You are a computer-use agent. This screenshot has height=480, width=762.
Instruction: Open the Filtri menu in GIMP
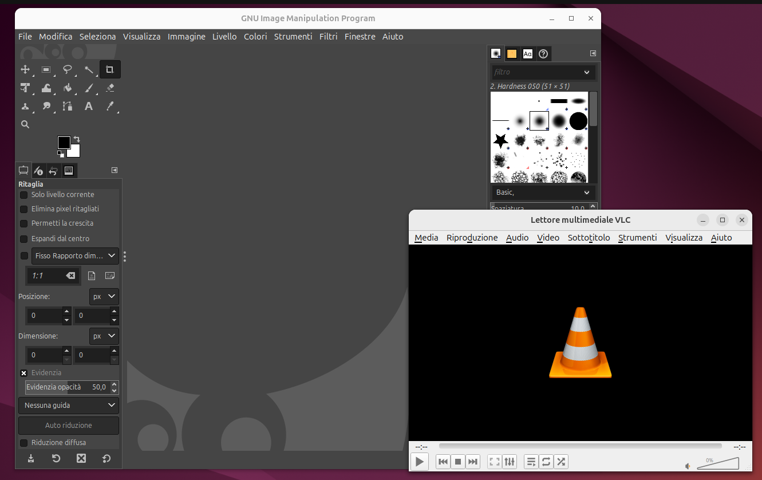pyautogui.click(x=329, y=37)
